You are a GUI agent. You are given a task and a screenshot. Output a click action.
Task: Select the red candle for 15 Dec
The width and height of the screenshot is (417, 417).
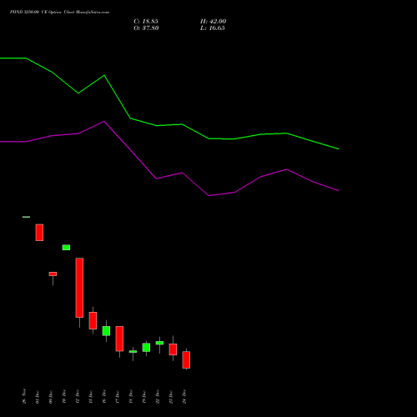(93, 320)
